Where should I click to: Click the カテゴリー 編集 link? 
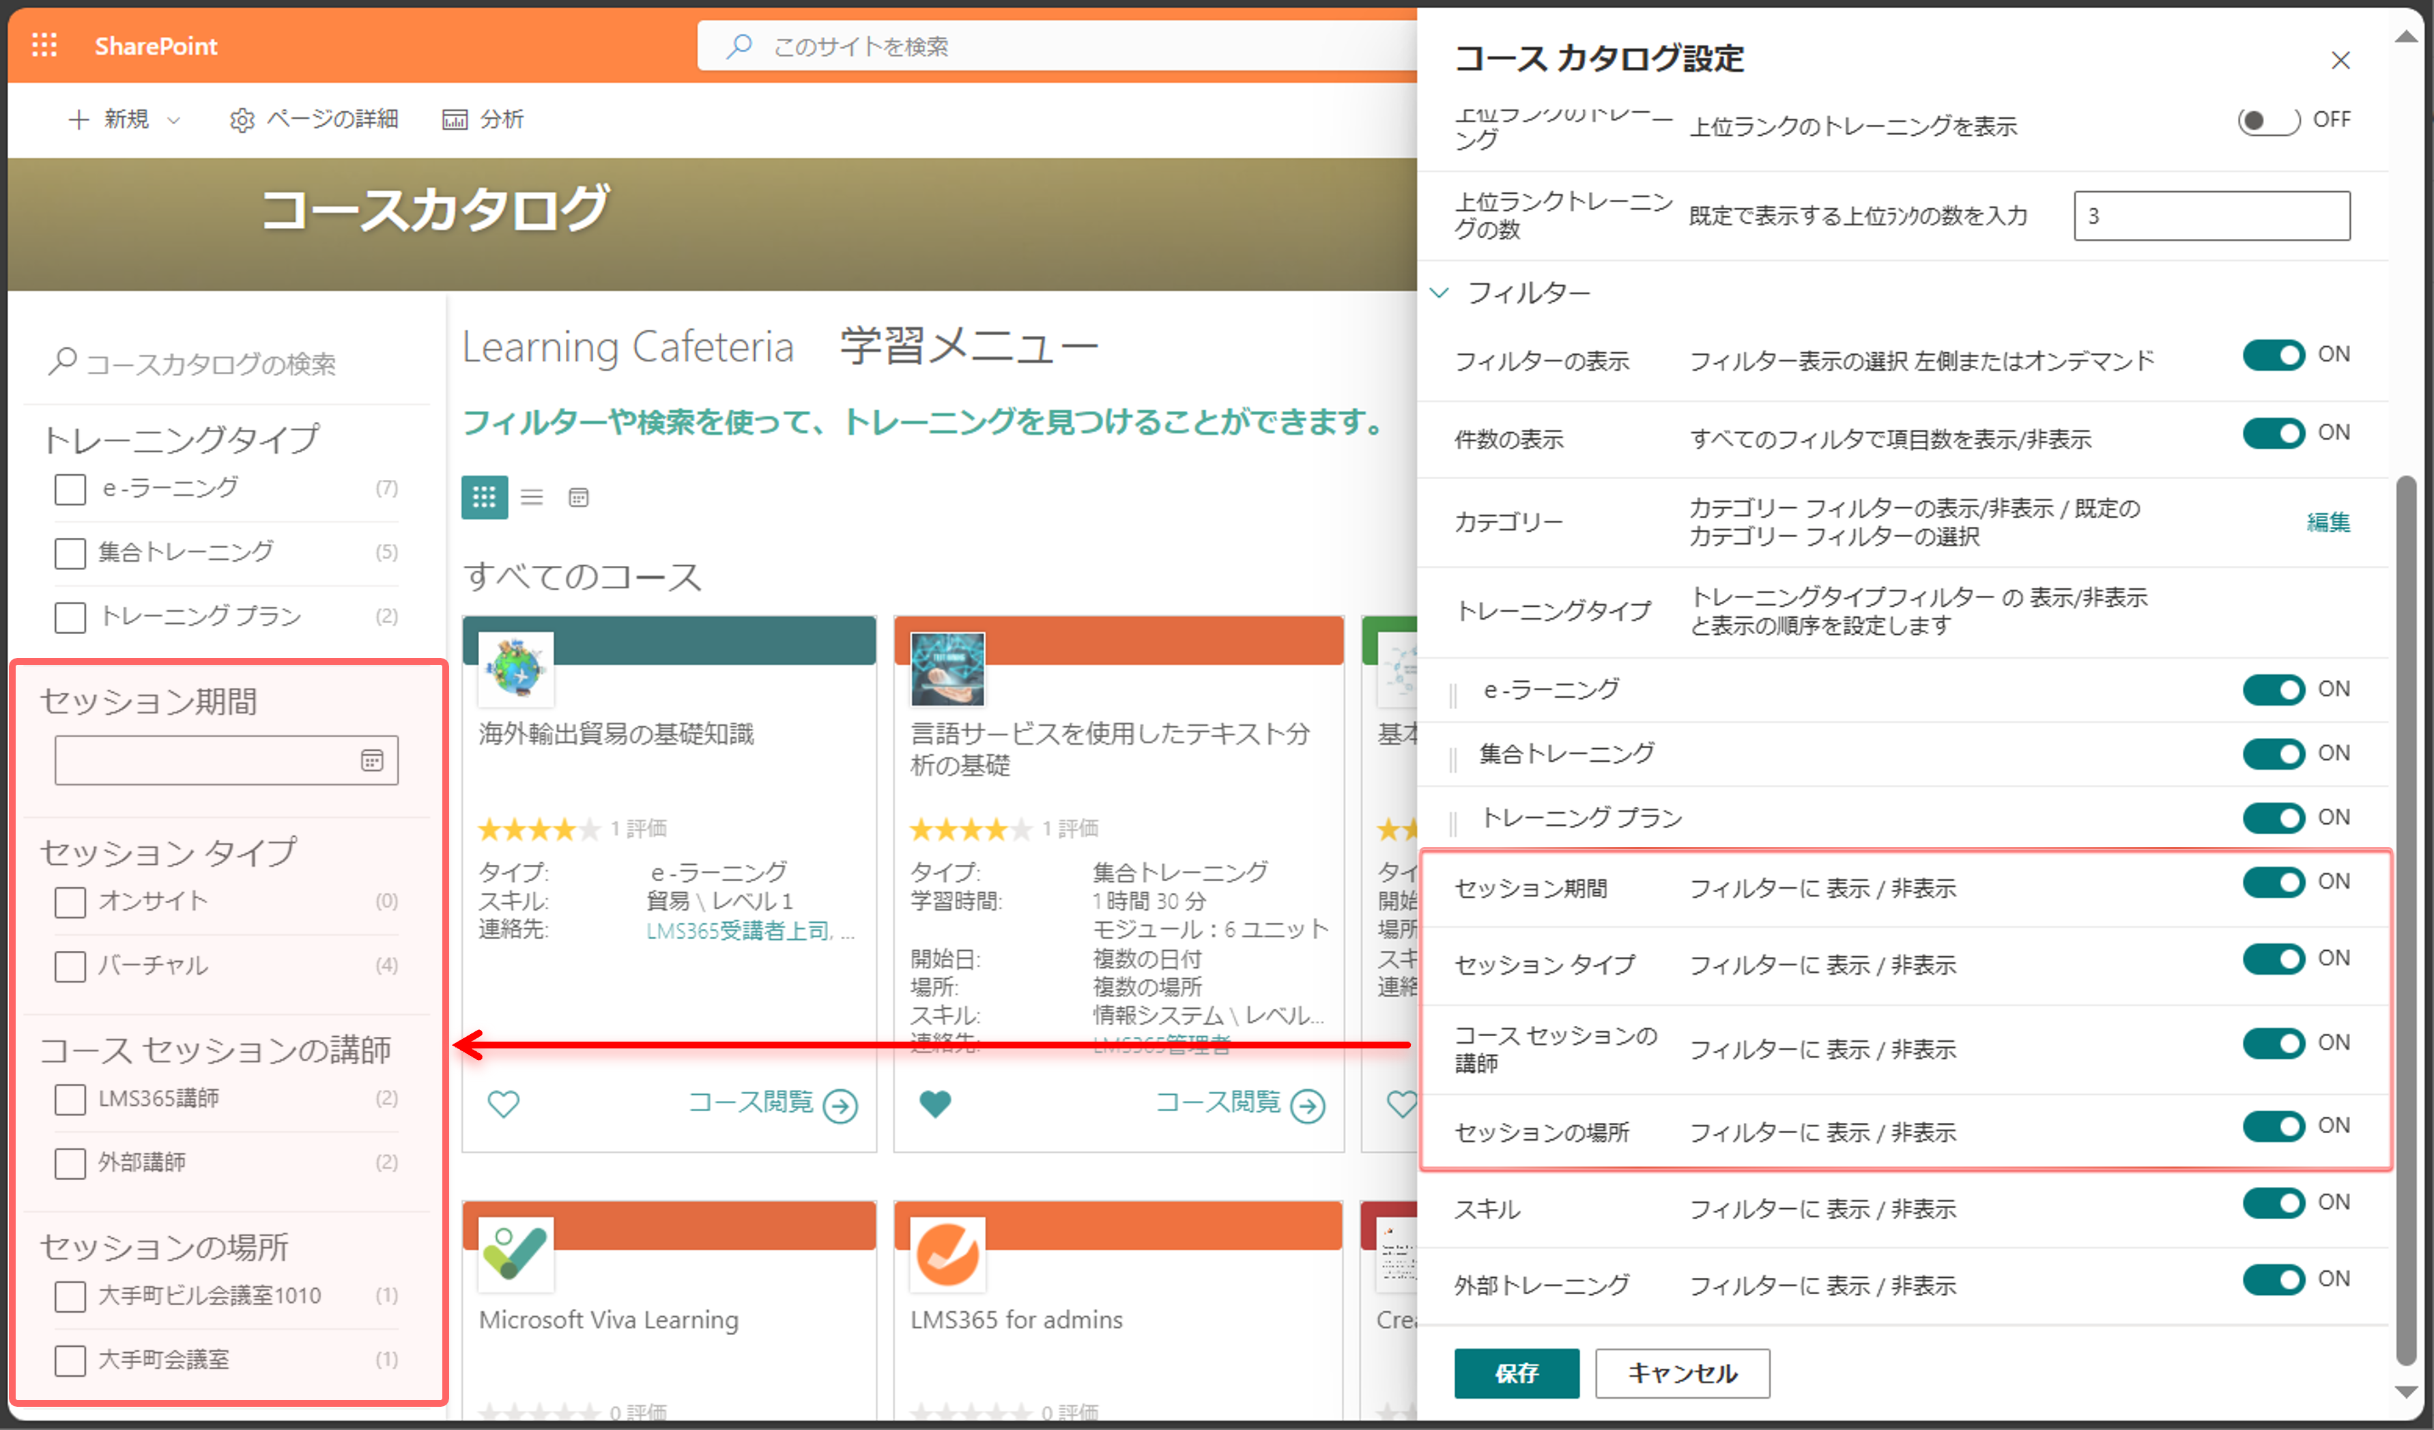tap(2328, 521)
